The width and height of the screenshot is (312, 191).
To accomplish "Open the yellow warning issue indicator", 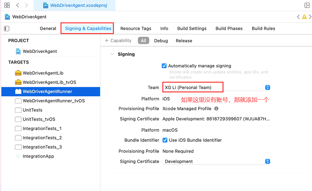I will 304,17.
